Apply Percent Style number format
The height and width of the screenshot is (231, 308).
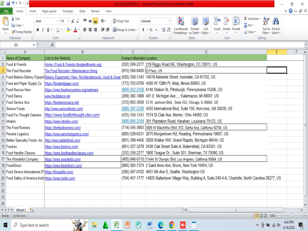[151, 30]
